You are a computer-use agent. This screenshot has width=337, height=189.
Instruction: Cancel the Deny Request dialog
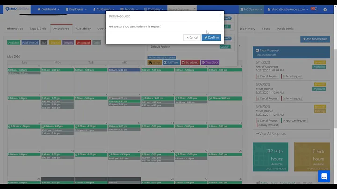tap(192, 37)
